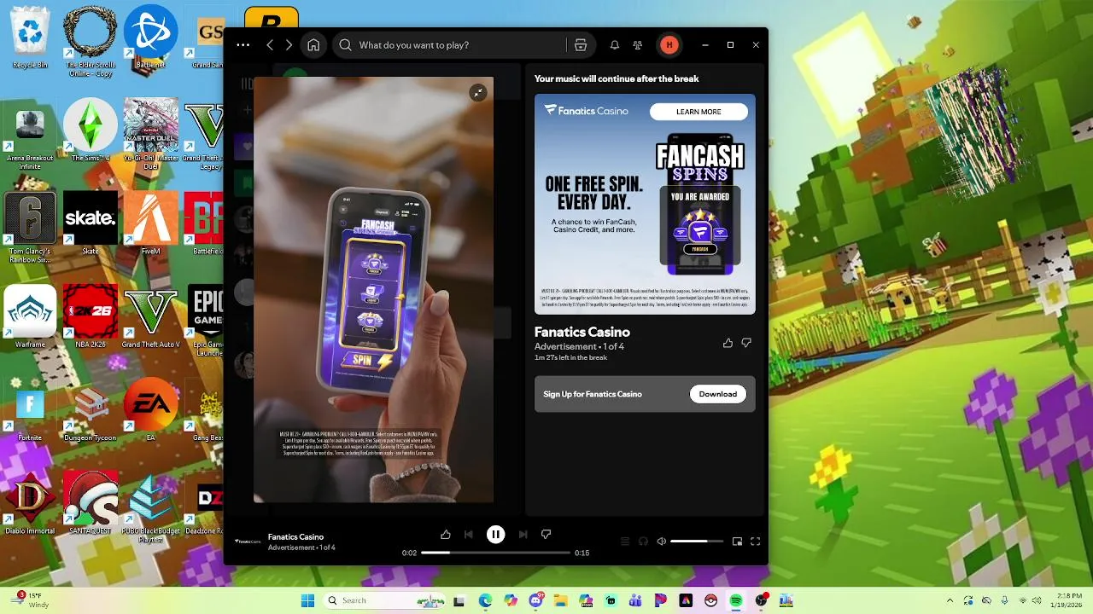Open Diablo Immortal desktop shortcut
Image resolution: width=1093 pixels, height=614 pixels.
tap(30, 504)
